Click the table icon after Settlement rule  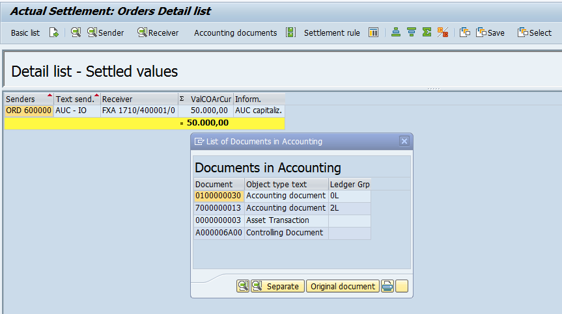tap(373, 33)
